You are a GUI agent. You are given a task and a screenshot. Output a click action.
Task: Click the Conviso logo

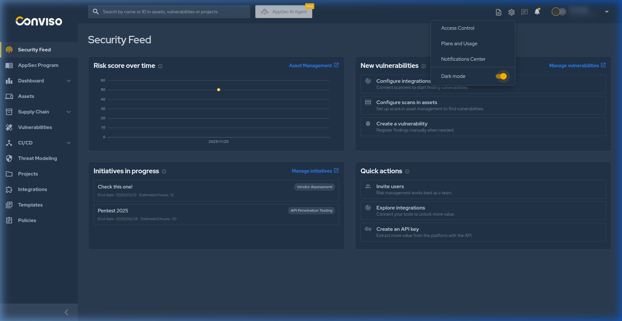[39, 21]
